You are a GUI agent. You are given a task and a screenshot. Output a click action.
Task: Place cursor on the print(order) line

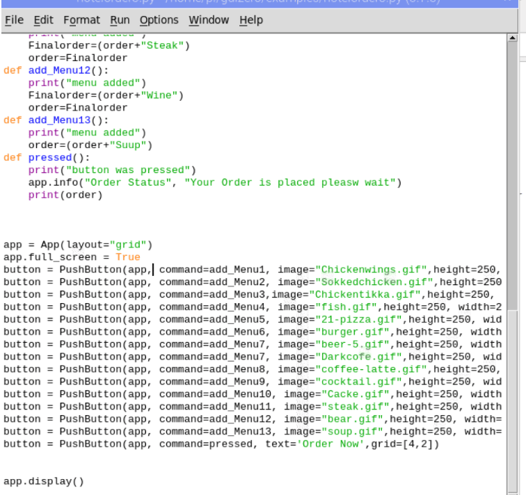[65, 195]
